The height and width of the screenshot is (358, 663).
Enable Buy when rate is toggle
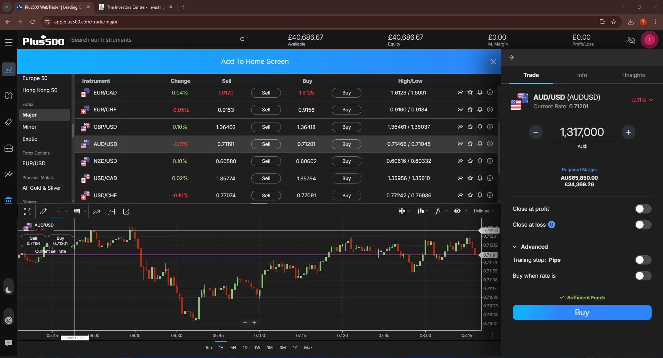[x=643, y=276]
